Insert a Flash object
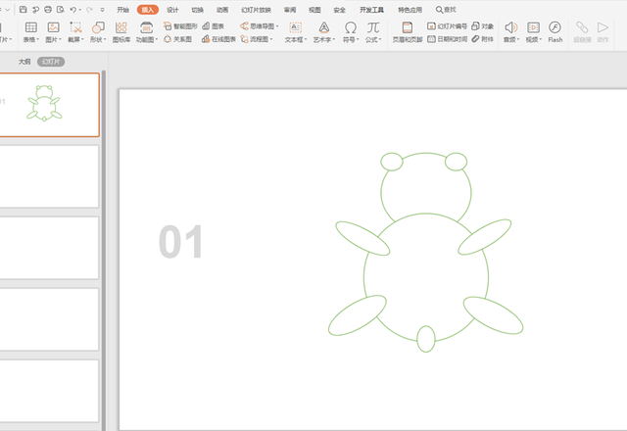 (555, 31)
